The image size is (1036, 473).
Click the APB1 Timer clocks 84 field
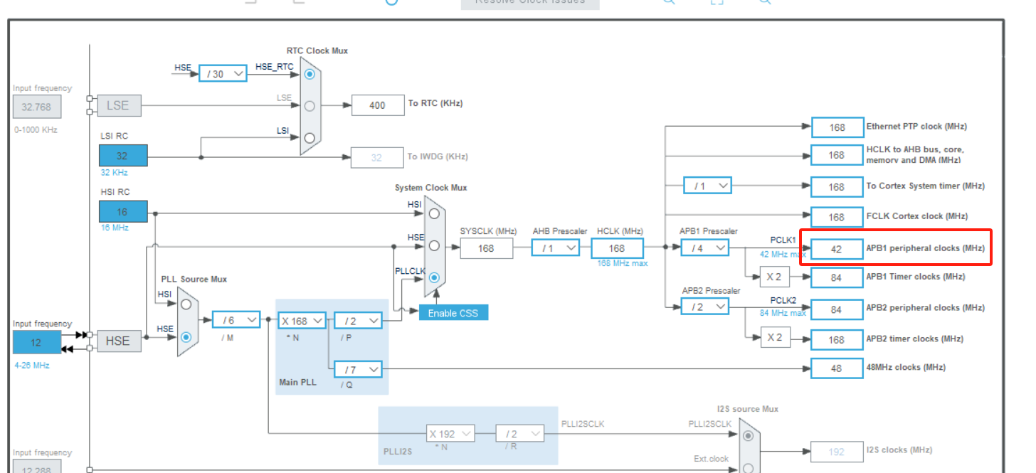point(837,277)
